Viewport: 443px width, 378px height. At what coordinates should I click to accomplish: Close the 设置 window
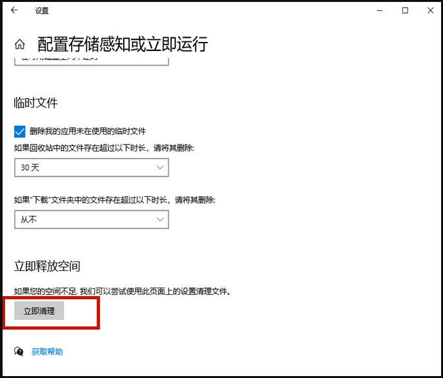tap(429, 10)
